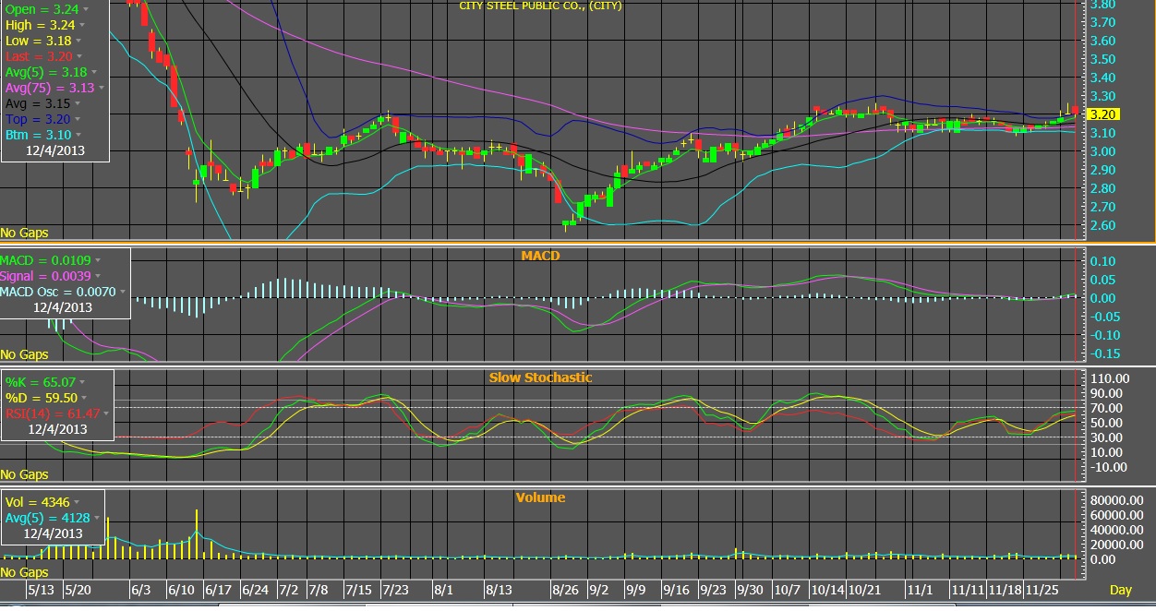Click the Day interval label
The width and height of the screenshot is (1156, 611).
1120,590
